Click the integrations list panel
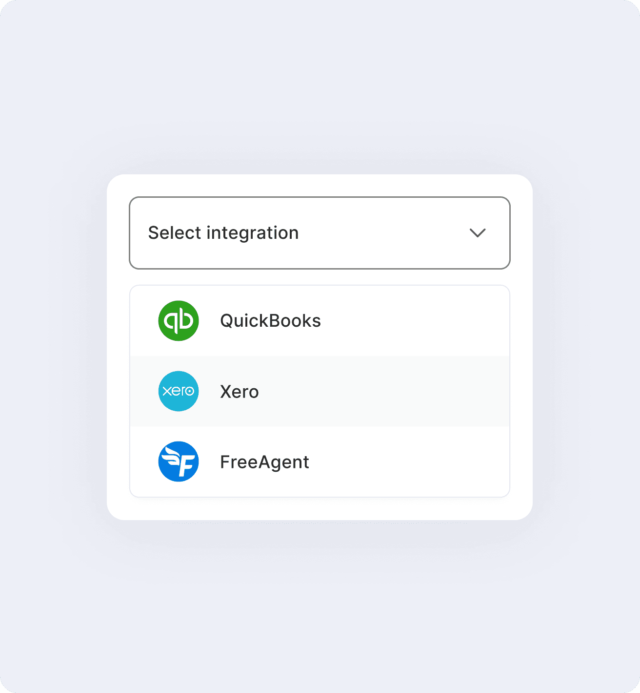Screen dimensions: 640x693 (x=319, y=391)
